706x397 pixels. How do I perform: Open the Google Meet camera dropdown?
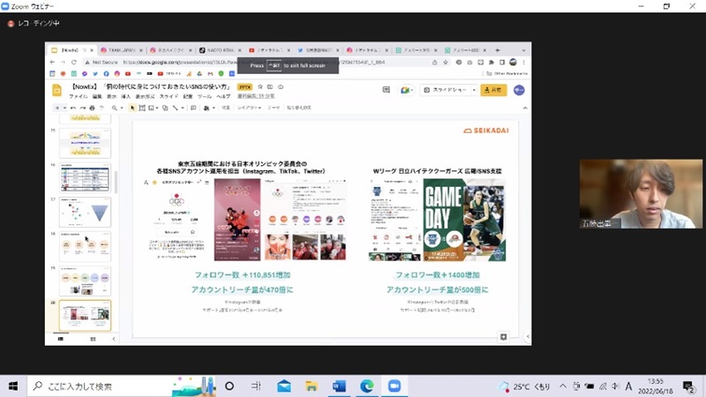click(x=407, y=90)
